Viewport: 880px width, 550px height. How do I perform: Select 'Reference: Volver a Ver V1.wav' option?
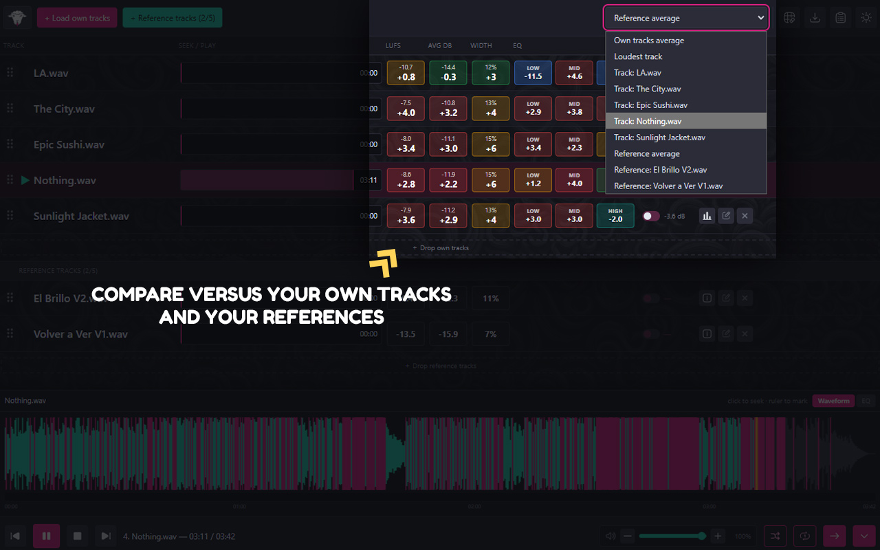[x=686, y=186]
